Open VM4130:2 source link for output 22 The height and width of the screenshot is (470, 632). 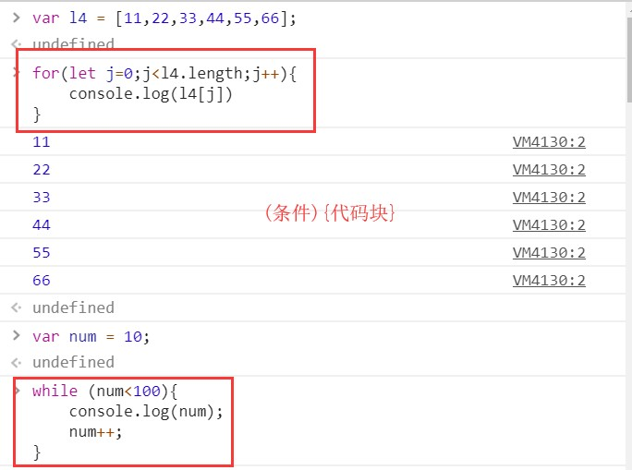(x=549, y=170)
